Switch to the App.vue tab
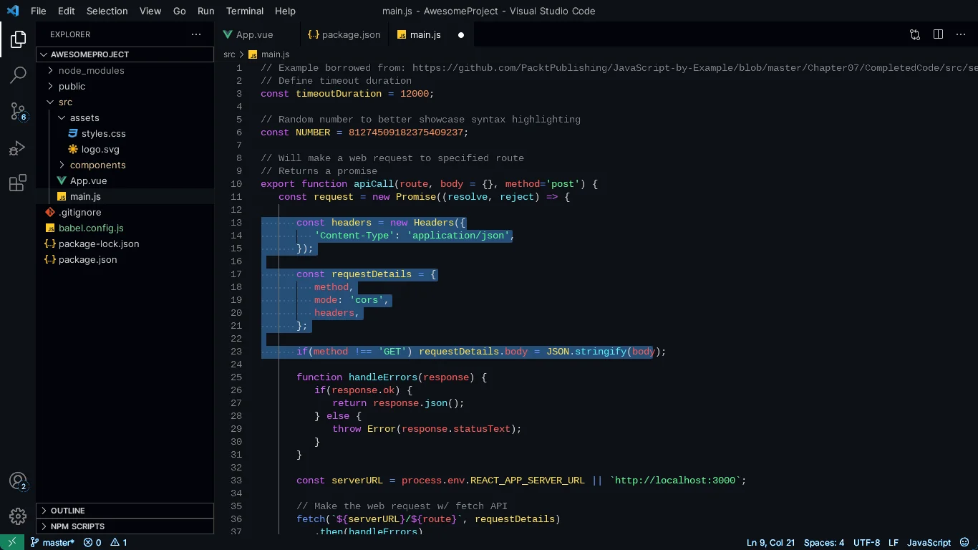The width and height of the screenshot is (978, 550). [x=258, y=34]
